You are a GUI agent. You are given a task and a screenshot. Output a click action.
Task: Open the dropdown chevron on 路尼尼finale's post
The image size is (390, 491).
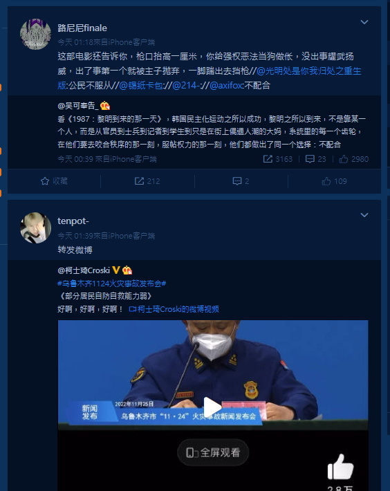[x=364, y=22]
